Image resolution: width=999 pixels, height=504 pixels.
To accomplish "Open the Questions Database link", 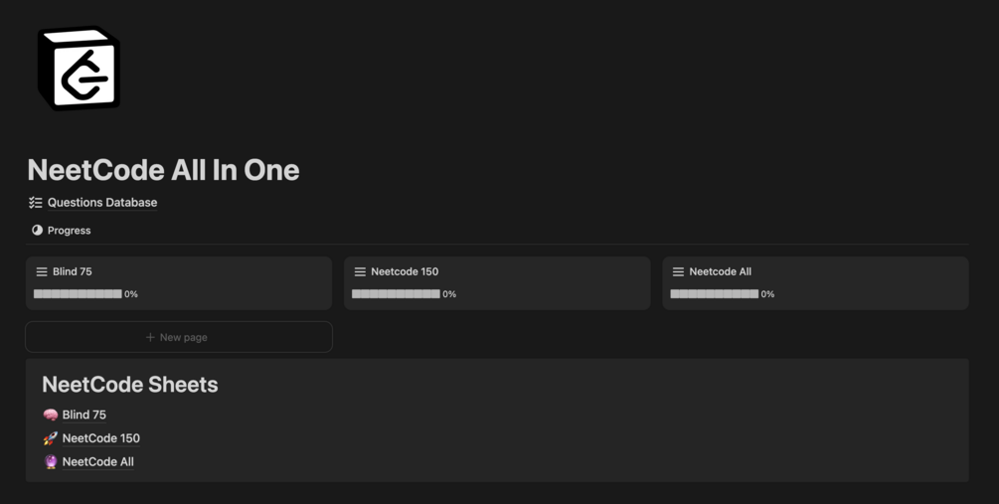I will [102, 203].
